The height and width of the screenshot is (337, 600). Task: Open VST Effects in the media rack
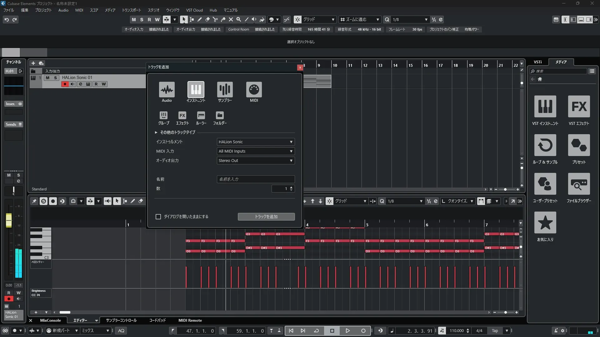pos(579,107)
